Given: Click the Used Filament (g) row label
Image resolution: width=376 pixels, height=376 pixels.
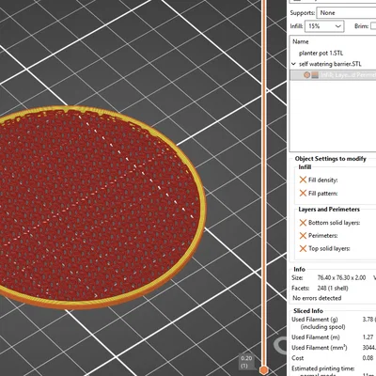Looking at the screenshot, I should (x=315, y=320).
